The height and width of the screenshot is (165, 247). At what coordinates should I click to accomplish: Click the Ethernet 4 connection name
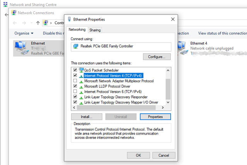coord(199,43)
